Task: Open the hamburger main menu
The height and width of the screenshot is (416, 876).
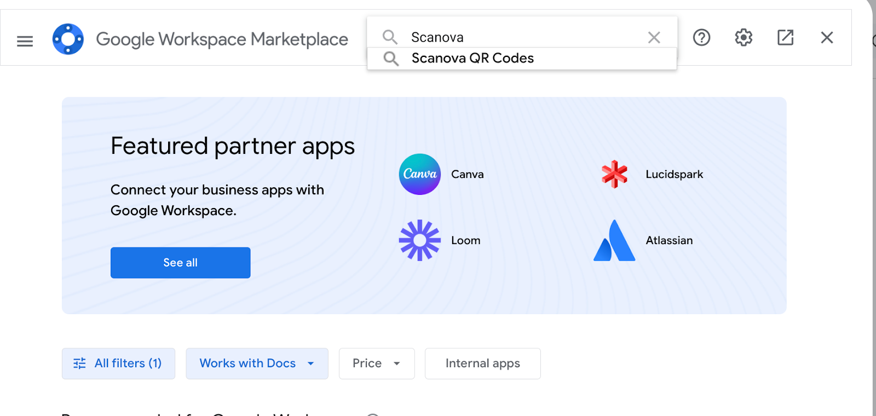Action: point(25,41)
